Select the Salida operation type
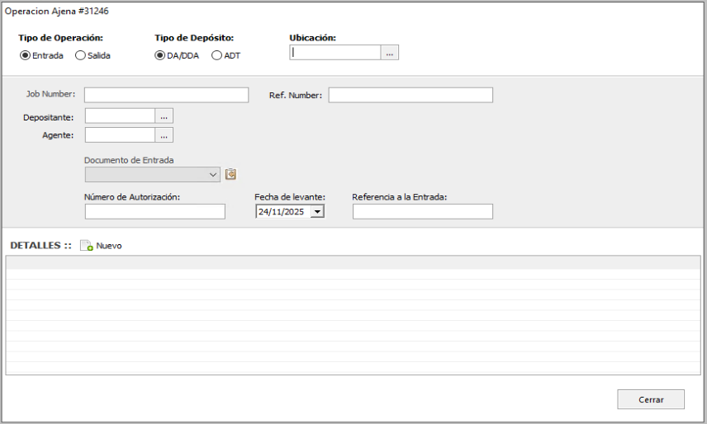707x424 pixels. pyautogui.click(x=80, y=55)
